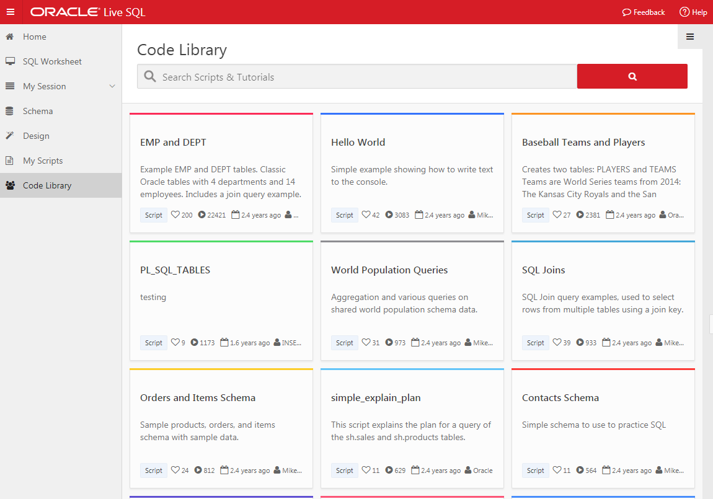Click the Code Library people icon
This screenshot has width=713, height=499.
[x=10, y=185]
